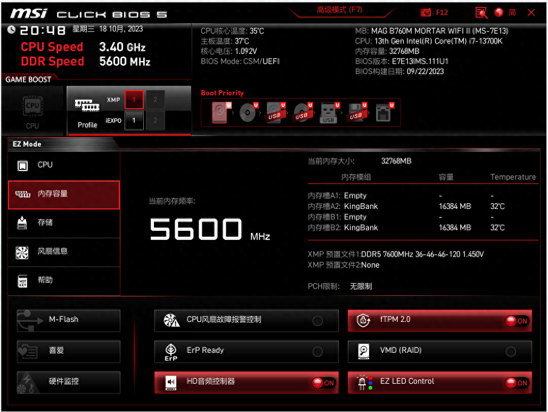Click the VMD RAID disk icon
Image resolution: width=548 pixels, height=412 pixels.
click(363, 351)
